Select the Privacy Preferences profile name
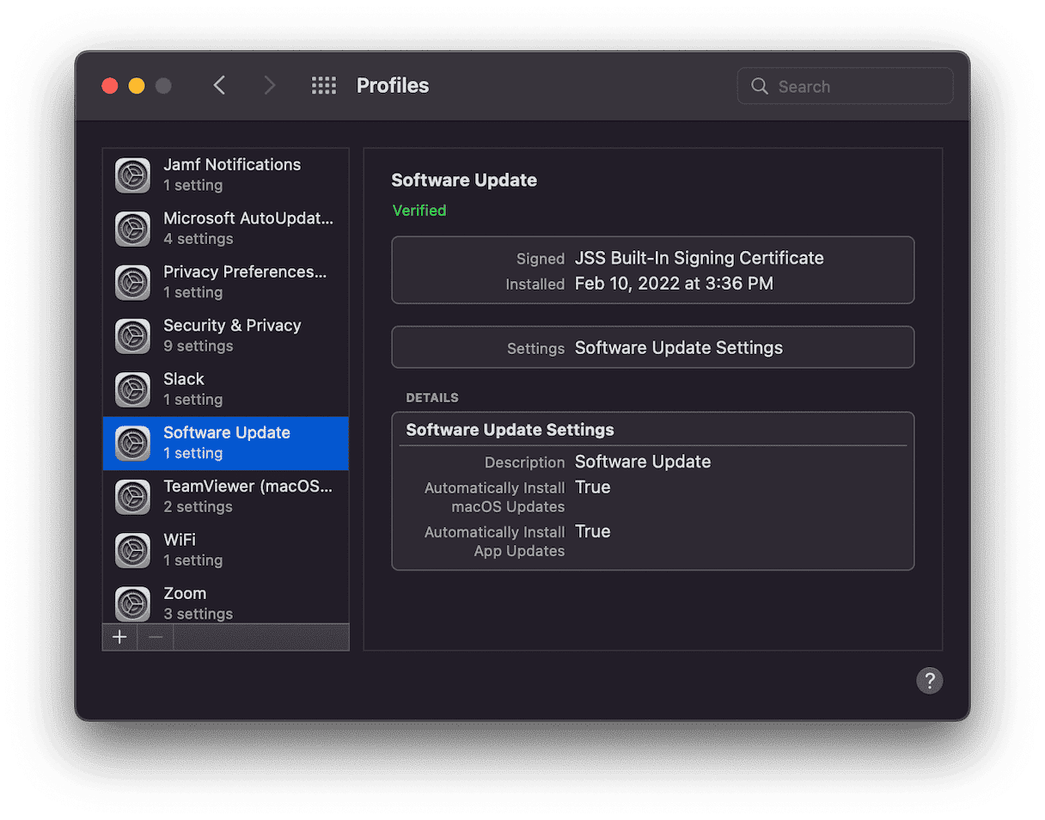 coord(245,272)
